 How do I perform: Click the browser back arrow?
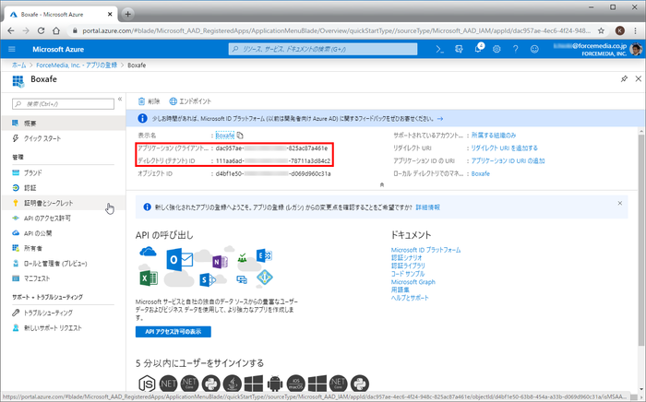coord(11,30)
